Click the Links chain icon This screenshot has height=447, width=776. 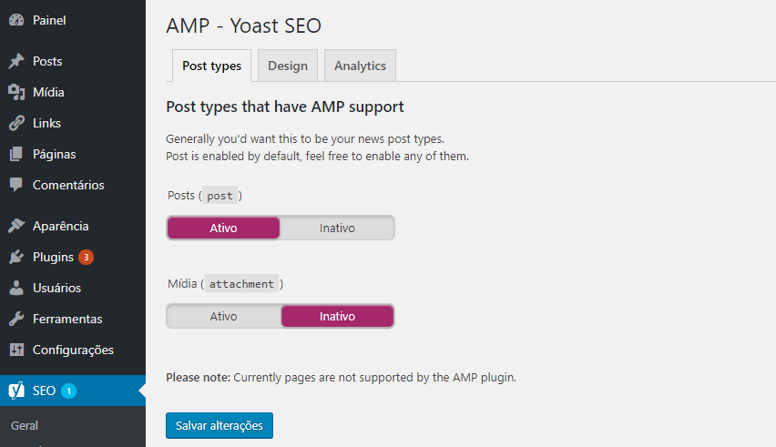coord(16,123)
